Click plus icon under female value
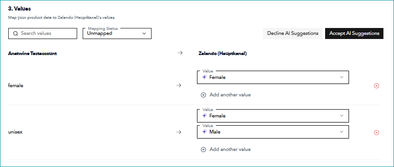 click(x=203, y=95)
